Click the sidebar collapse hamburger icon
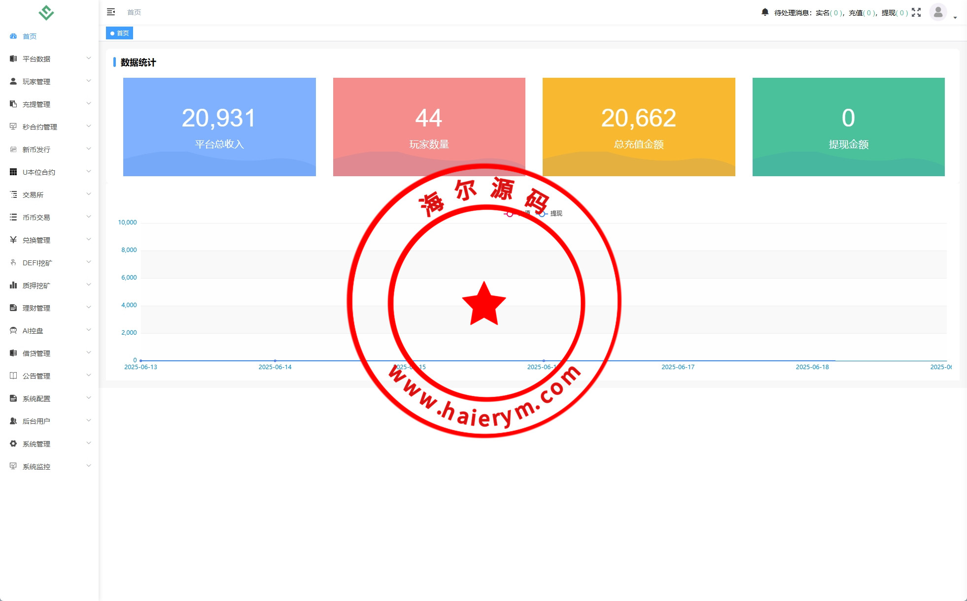Screen dimensions: 967x601 pyautogui.click(x=111, y=12)
